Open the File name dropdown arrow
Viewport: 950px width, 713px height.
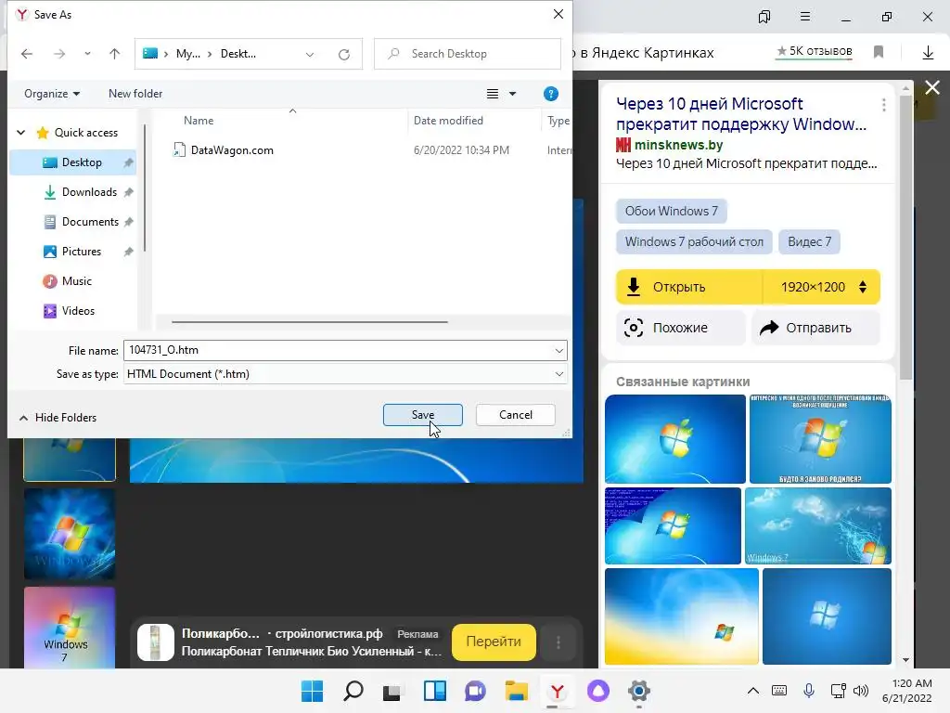click(x=558, y=350)
